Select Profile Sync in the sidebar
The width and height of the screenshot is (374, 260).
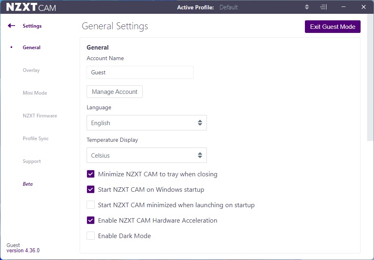click(36, 139)
